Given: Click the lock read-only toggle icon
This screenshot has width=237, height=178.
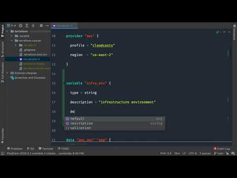Looking at the screenshot, I should click(x=227, y=153).
